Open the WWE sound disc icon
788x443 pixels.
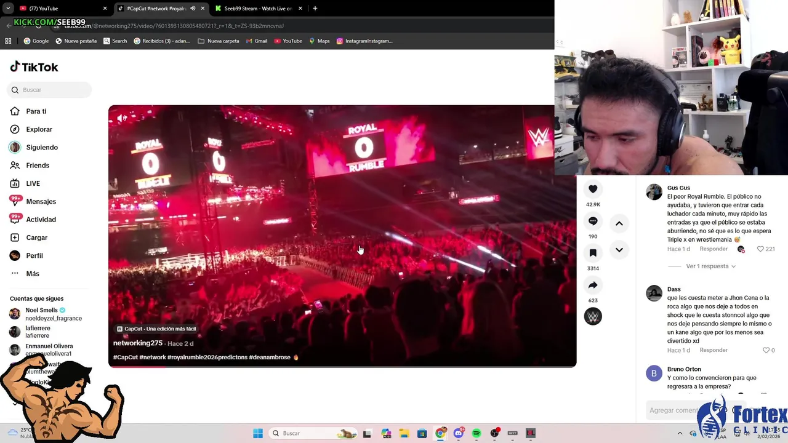click(x=593, y=316)
